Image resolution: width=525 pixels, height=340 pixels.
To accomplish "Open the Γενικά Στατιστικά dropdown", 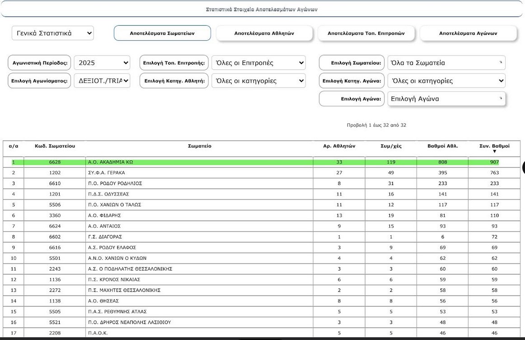I will [52, 33].
